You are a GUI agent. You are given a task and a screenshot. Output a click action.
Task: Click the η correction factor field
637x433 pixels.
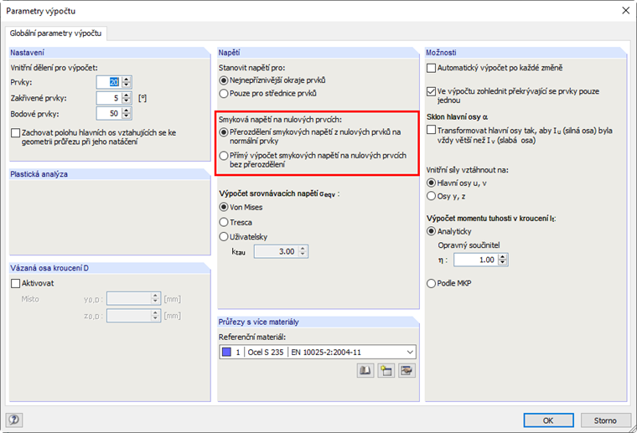click(476, 260)
